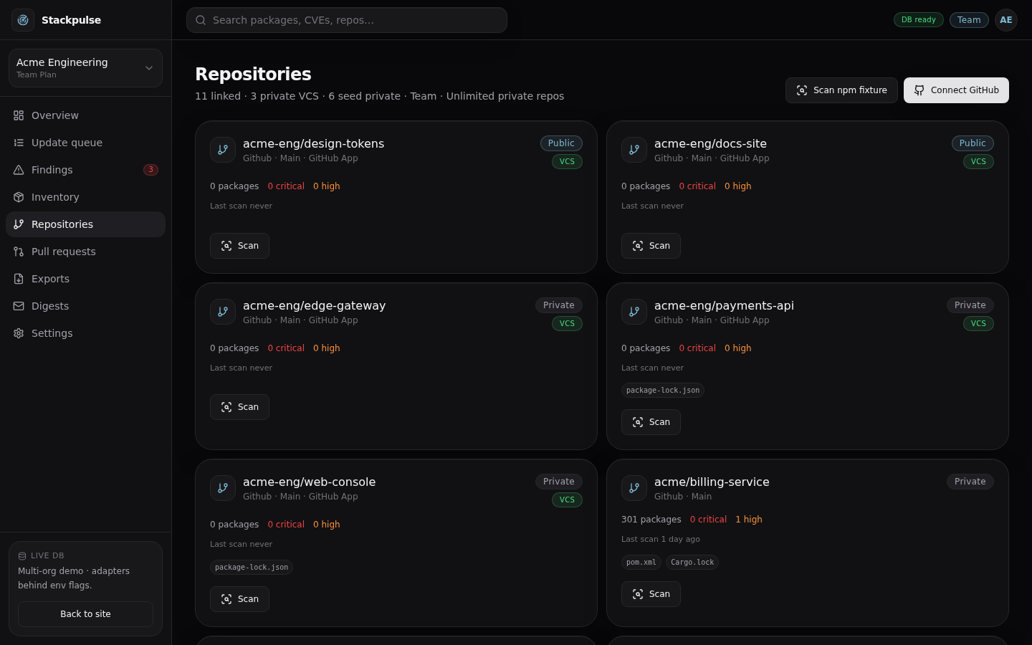Click the Findings warning triangle icon
The width and height of the screenshot is (1032, 645).
[x=19, y=170]
